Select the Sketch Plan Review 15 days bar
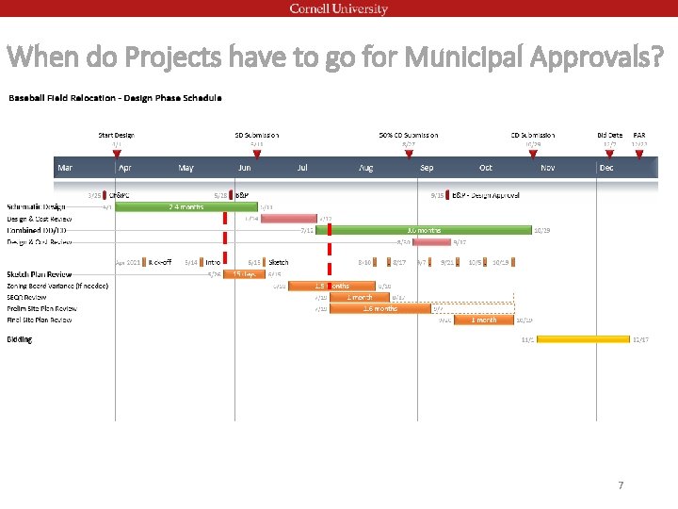The image size is (678, 509). point(244,274)
